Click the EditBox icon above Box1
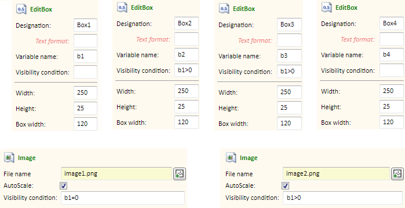 21,9
